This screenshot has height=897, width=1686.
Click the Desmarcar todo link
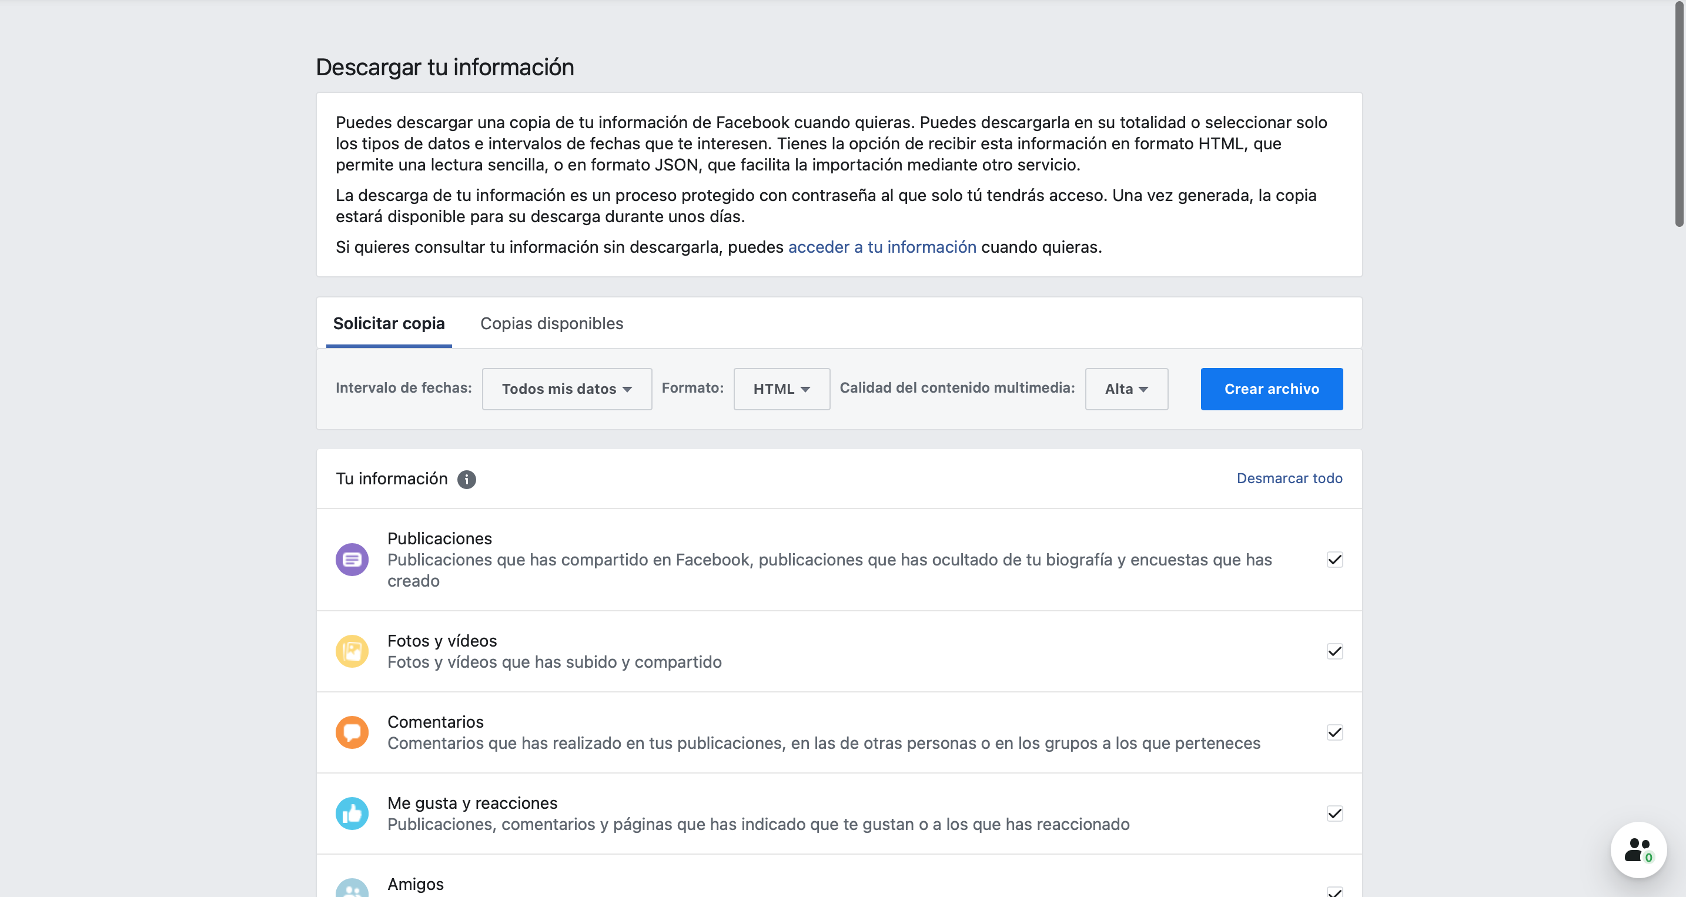click(1289, 478)
